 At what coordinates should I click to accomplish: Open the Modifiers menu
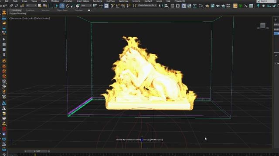coord(55,1)
